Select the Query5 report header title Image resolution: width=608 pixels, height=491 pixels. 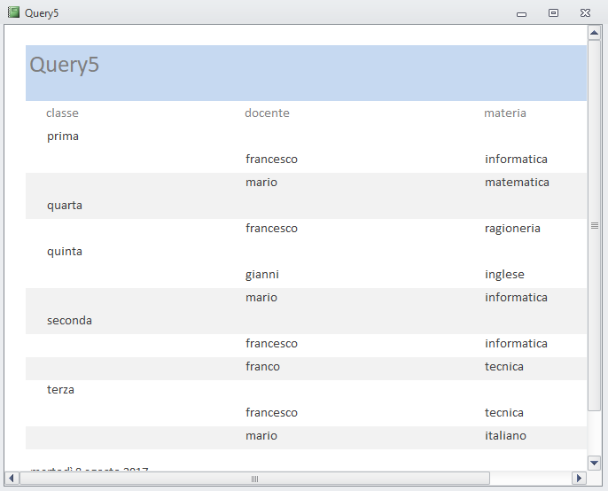[65, 65]
